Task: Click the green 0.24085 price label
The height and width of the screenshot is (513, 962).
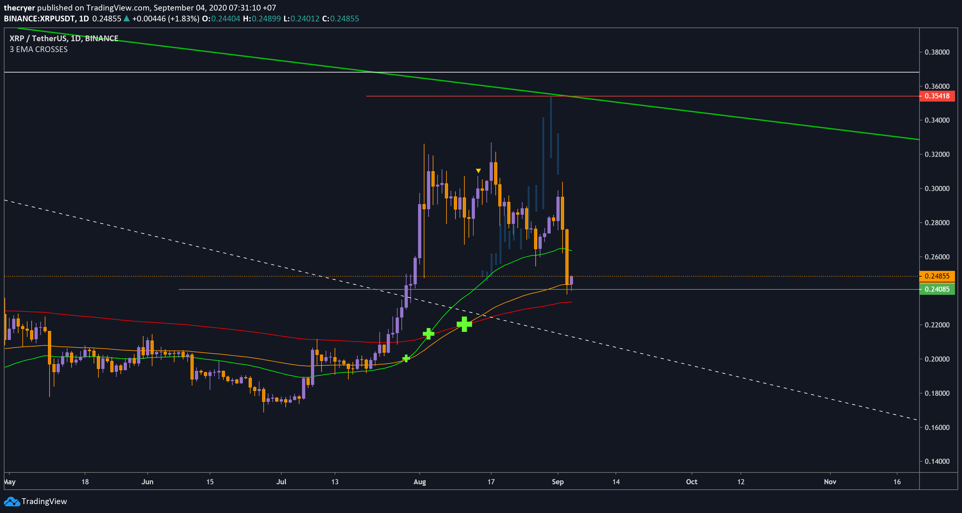Action: point(937,289)
